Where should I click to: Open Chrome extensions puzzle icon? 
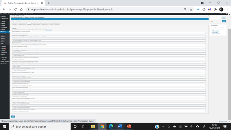point(215,10)
